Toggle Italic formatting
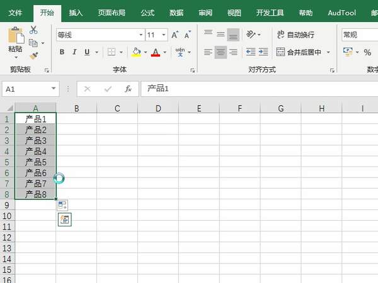378x283 pixels. [74, 52]
